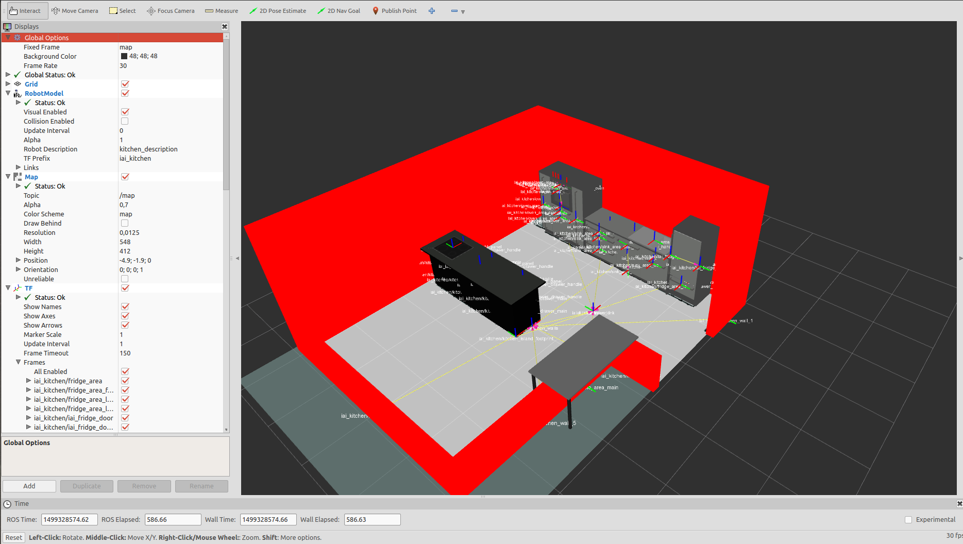This screenshot has width=963, height=544.
Task: Close the Time panel
Action: coord(959,504)
